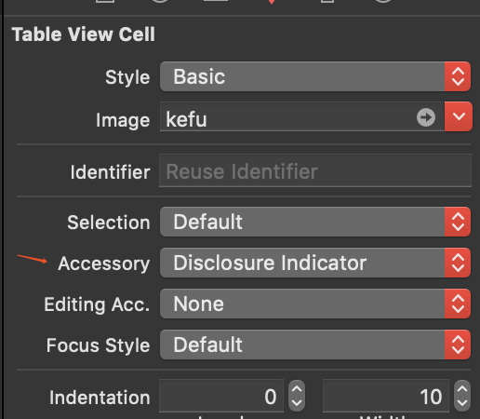The width and height of the screenshot is (480, 419).
Task: Expand the Image chevron dropdown list
Action: (x=459, y=116)
